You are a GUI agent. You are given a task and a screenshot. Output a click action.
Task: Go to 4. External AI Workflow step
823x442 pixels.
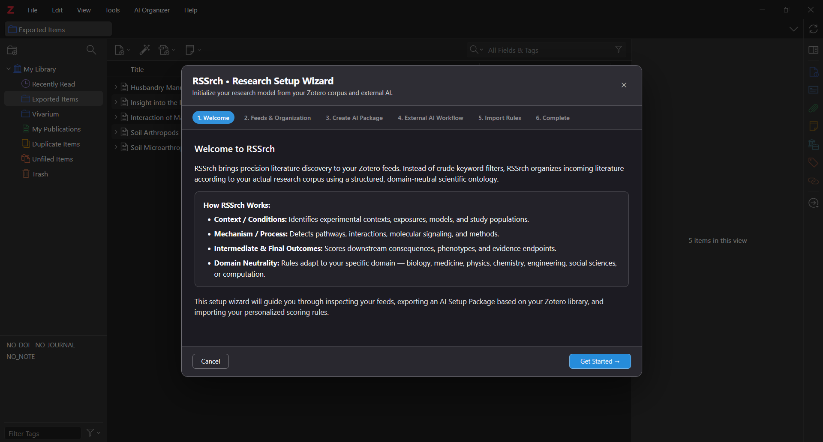430,118
